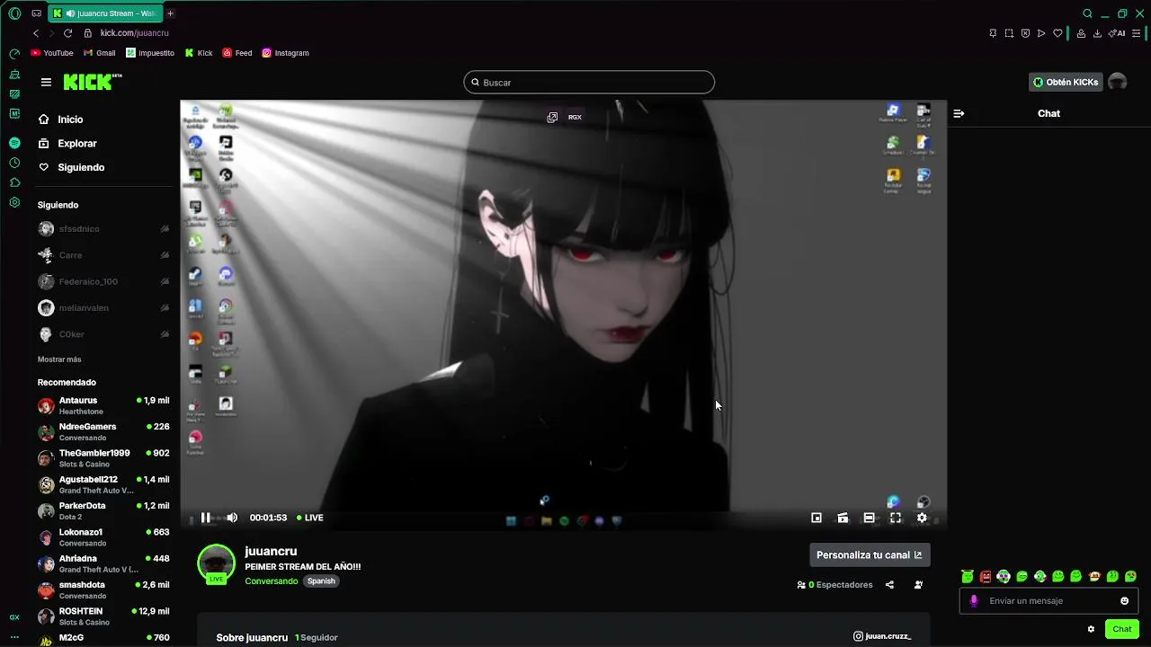Insert the red angry emote

pos(986,576)
